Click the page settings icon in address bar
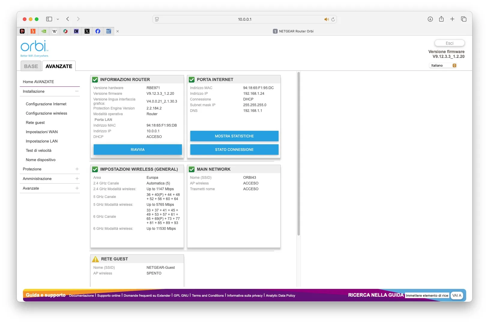The image size is (489, 324). tap(157, 19)
